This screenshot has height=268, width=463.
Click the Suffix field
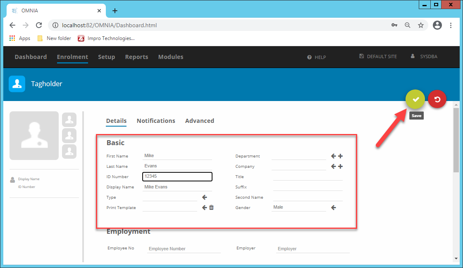click(308, 187)
